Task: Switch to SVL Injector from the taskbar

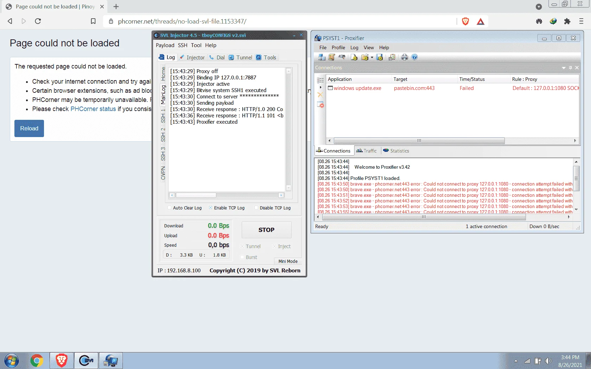Action: click(x=86, y=361)
